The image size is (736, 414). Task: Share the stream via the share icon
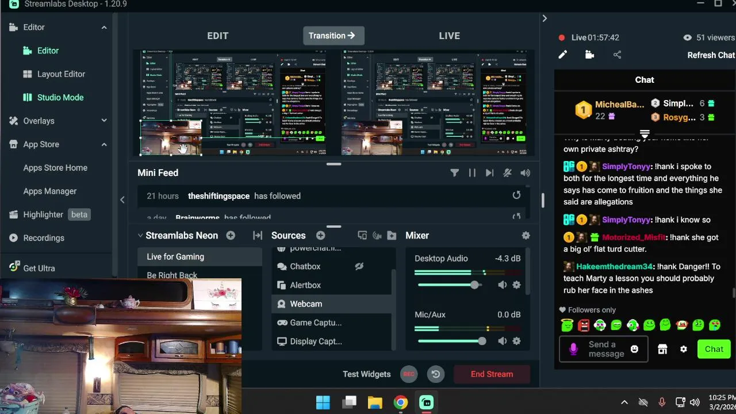pyautogui.click(x=617, y=55)
